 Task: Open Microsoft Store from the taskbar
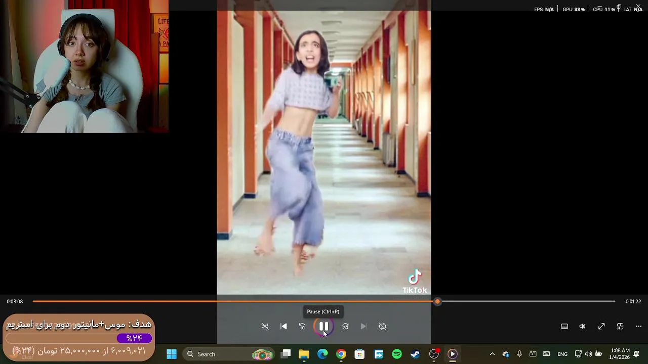[359, 354]
